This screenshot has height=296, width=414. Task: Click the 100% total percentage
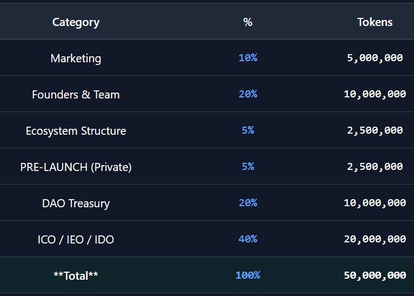[x=248, y=275]
